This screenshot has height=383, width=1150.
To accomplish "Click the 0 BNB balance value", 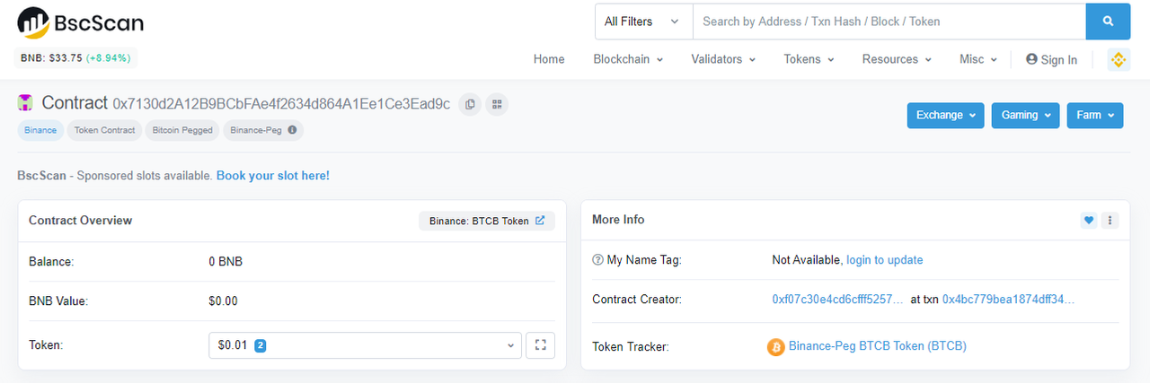I will 226,262.
